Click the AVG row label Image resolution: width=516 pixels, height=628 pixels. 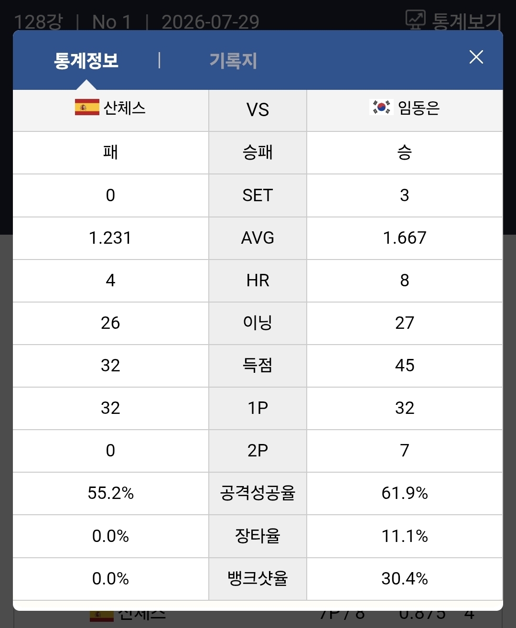click(x=258, y=238)
